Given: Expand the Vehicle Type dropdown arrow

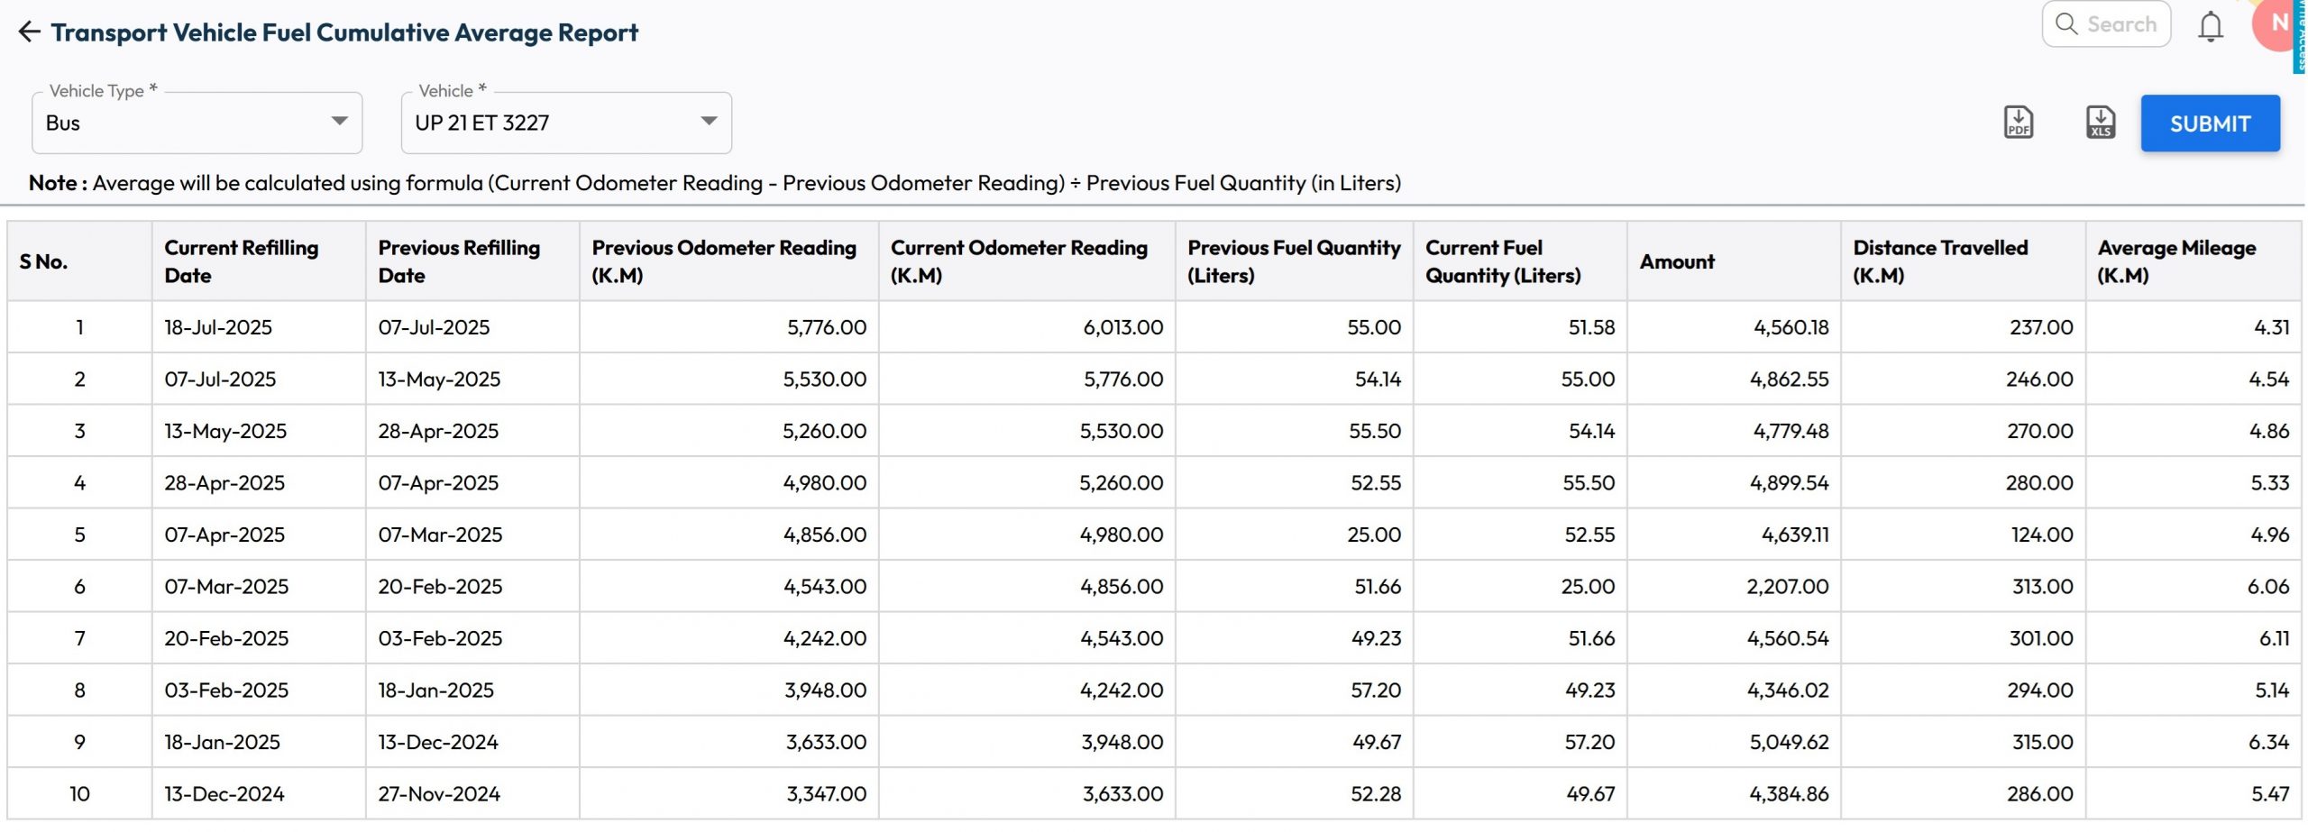Looking at the screenshot, I should click(339, 122).
